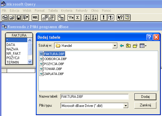Click the Return Data door icon
This screenshot has width=162, height=116.
[x=26, y=18]
